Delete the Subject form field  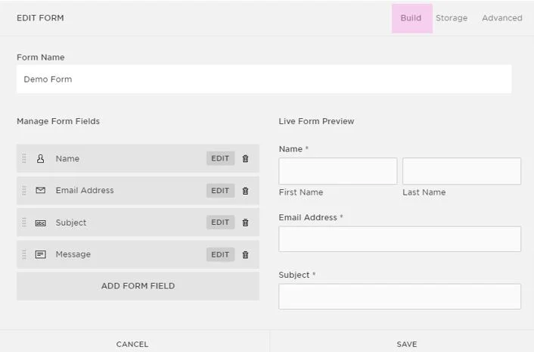click(x=245, y=223)
